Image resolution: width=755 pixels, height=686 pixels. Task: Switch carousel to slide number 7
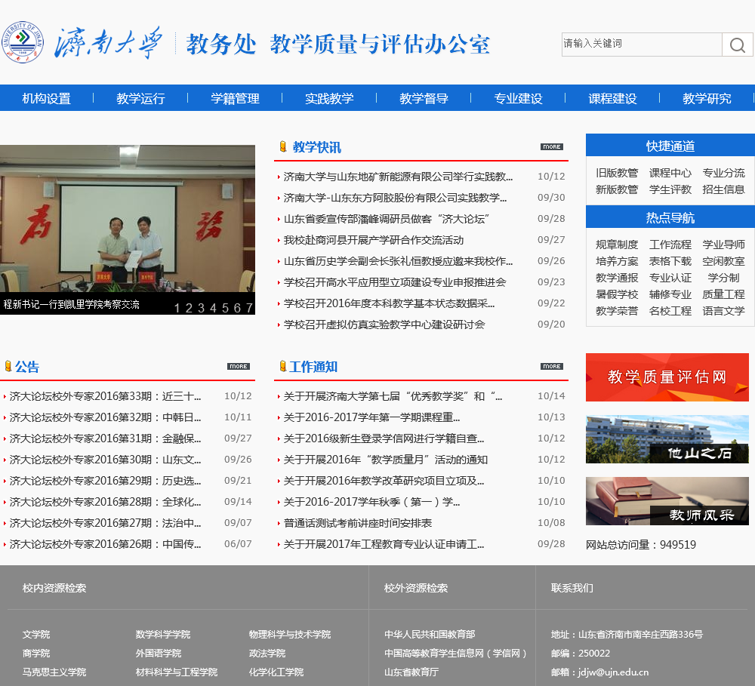click(x=249, y=308)
